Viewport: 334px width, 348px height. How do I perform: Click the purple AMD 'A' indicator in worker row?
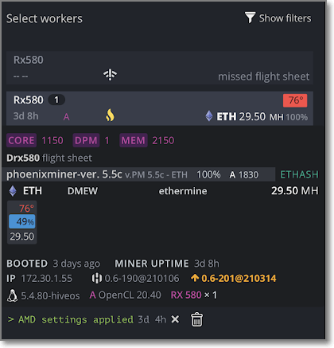66,117
